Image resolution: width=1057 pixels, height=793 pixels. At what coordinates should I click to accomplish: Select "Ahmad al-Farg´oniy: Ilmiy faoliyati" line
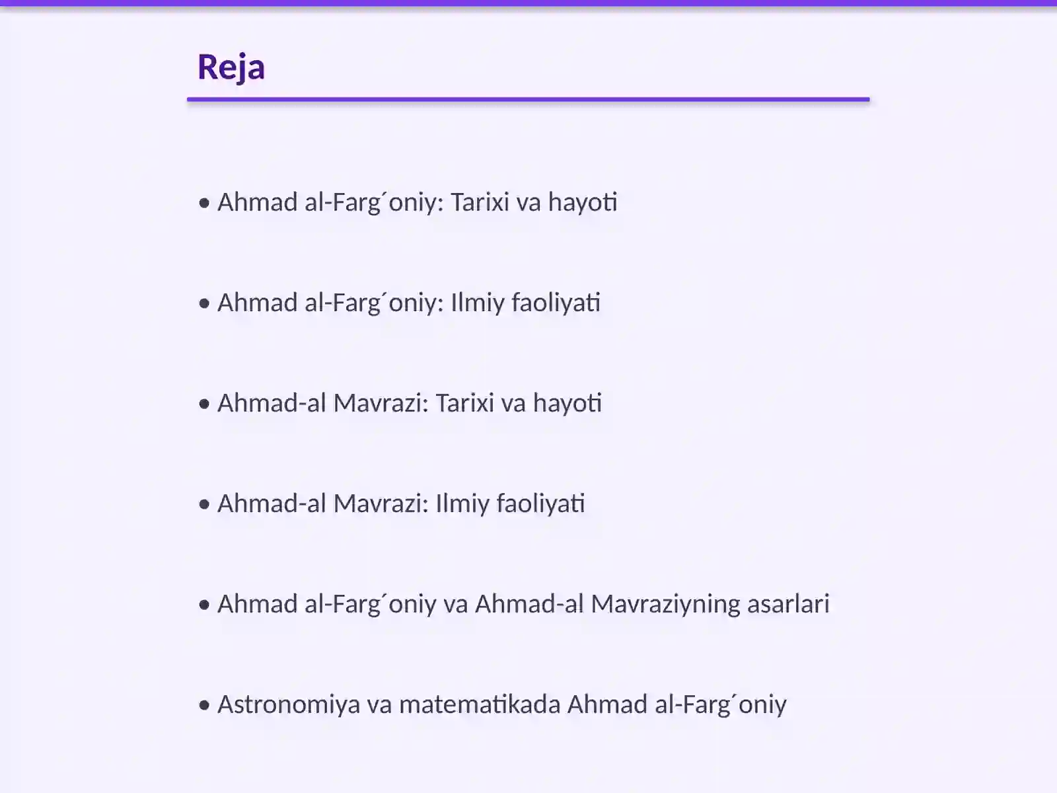tap(399, 303)
